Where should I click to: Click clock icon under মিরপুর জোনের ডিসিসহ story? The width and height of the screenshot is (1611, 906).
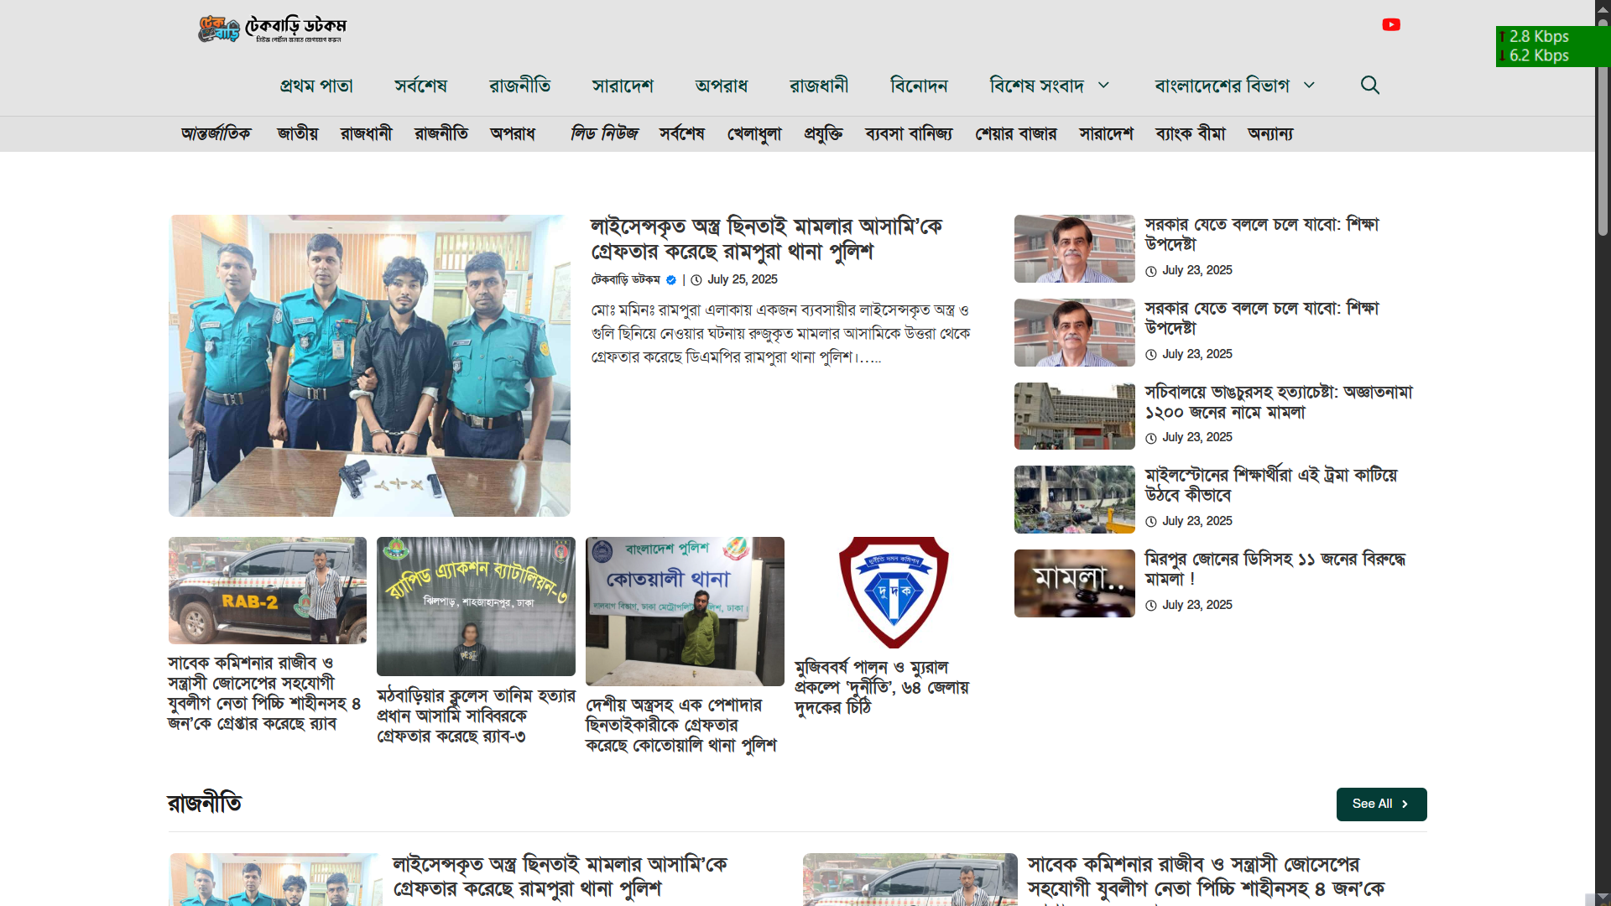coord(1151,606)
